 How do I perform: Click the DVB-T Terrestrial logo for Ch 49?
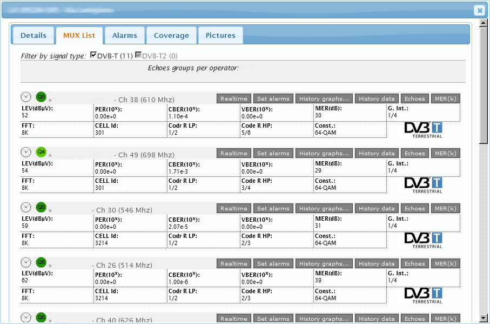point(424,185)
